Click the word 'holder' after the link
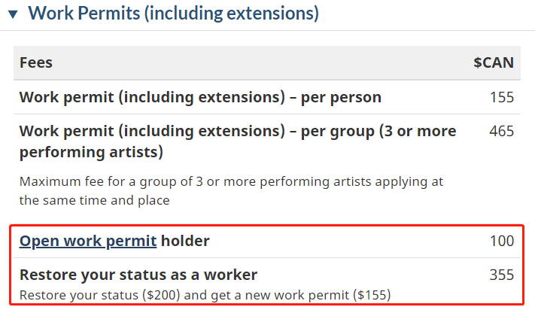535x310 pixels. [185, 241]
